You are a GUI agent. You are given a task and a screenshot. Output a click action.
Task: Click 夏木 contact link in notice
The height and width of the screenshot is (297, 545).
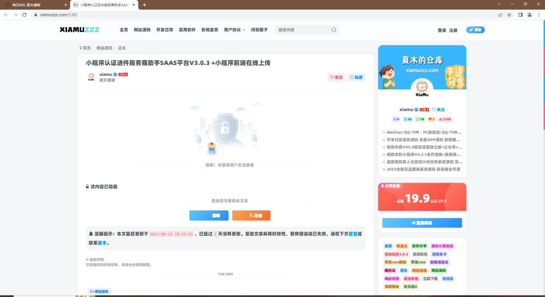point(102,243)
